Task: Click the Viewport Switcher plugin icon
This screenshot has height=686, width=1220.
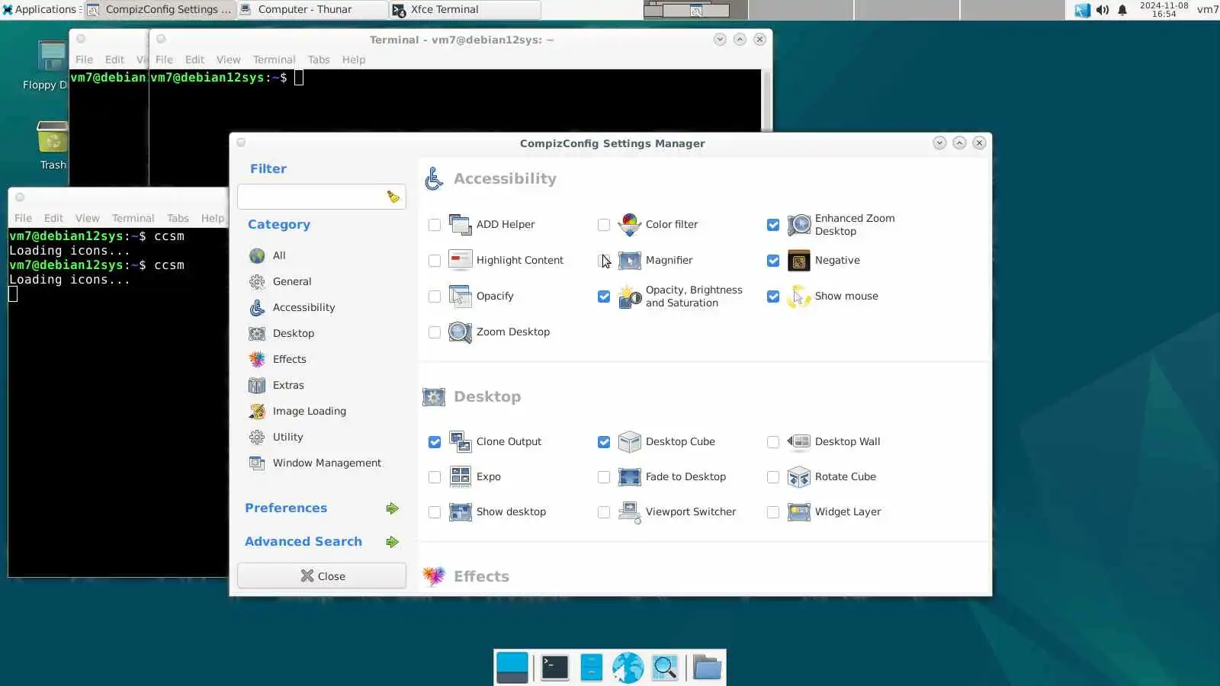Action: tap(630, 512)
